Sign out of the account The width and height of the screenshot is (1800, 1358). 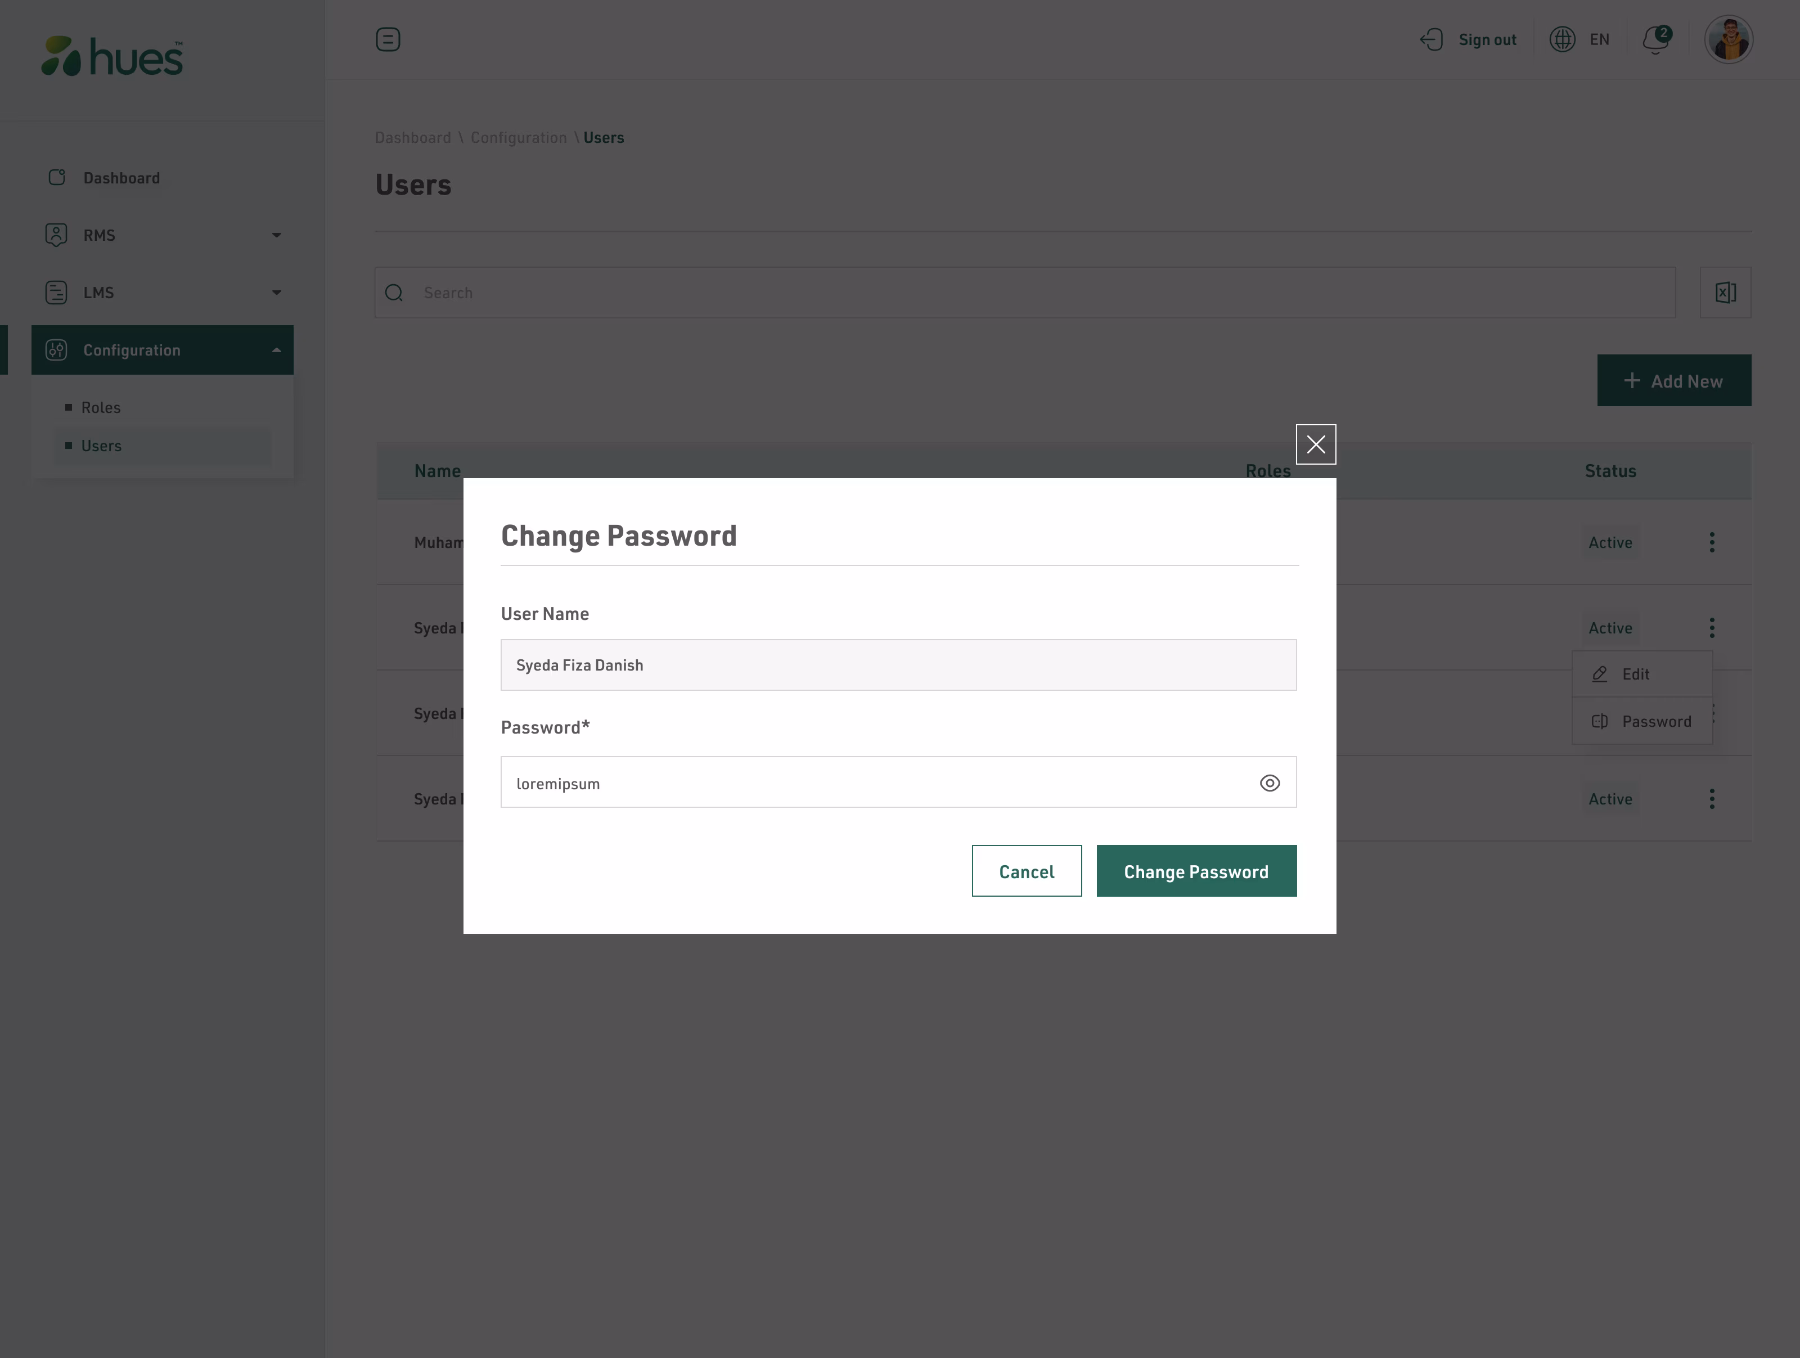click(1487, 40)
